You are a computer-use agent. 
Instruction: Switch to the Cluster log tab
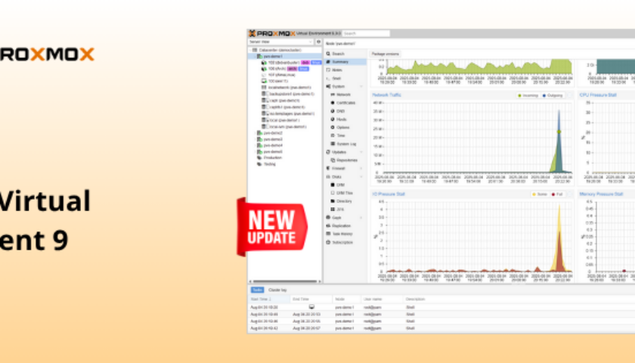click(277, 290)
